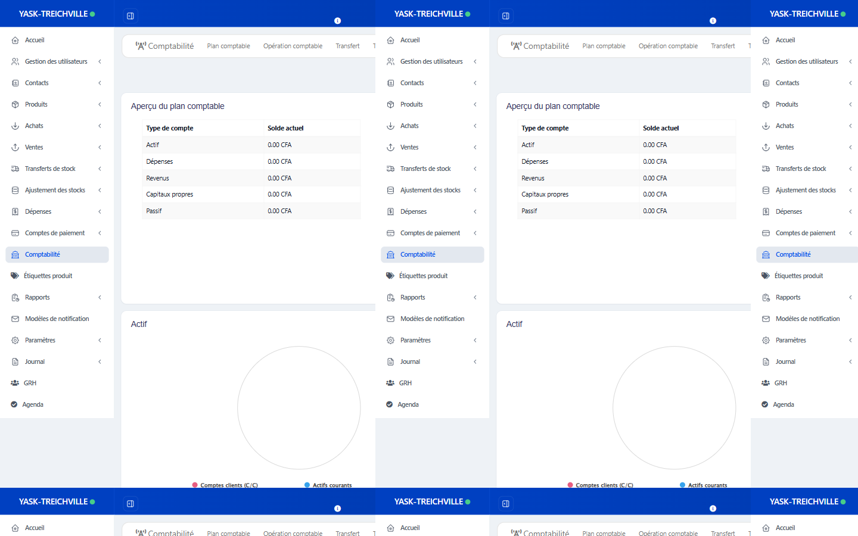The height and width of the screenshot is (536, 858).
Task: Toggle the red Comptes clients (C/C) legend dot, middle chart
Action: coord(570,485)
